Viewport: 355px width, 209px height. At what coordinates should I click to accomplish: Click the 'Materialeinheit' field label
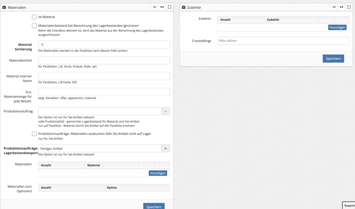point(20,60)
